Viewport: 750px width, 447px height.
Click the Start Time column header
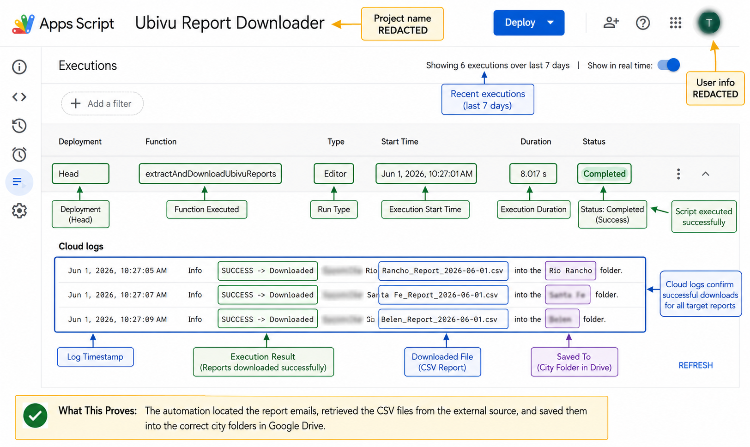399,142
